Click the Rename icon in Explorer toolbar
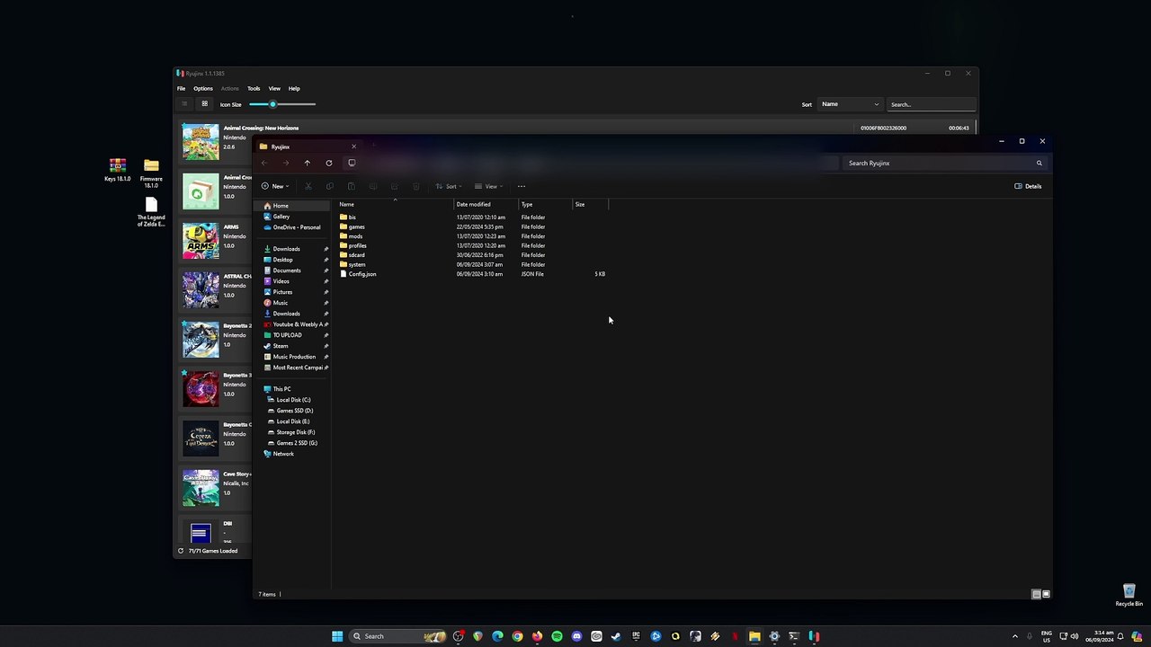This screenshot has width=1151, height=647. point(372,186)
